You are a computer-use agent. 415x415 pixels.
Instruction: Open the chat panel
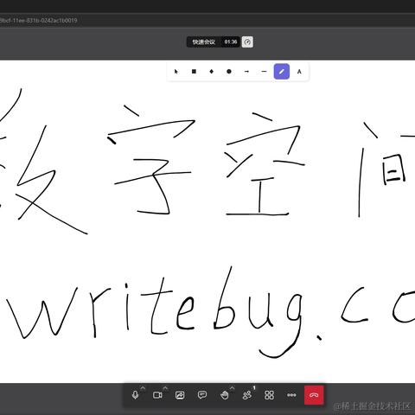pos(202,395)
